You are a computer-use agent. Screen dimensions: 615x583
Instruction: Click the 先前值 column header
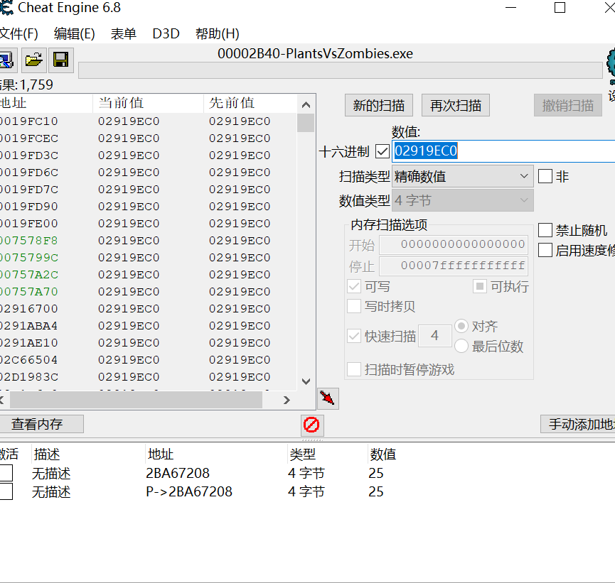[250, 103]
